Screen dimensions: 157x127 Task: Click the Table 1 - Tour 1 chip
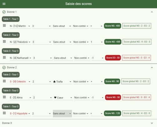[x=11, y=19]
